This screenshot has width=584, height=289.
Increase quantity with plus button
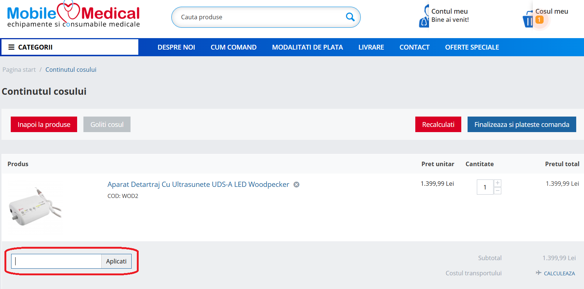(498, 183)
